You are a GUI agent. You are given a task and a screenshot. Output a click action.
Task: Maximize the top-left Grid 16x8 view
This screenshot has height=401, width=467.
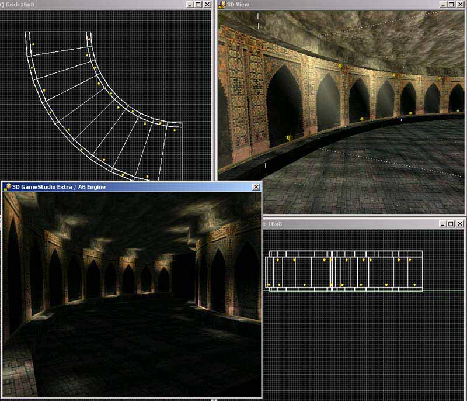[x=198, y=4]
